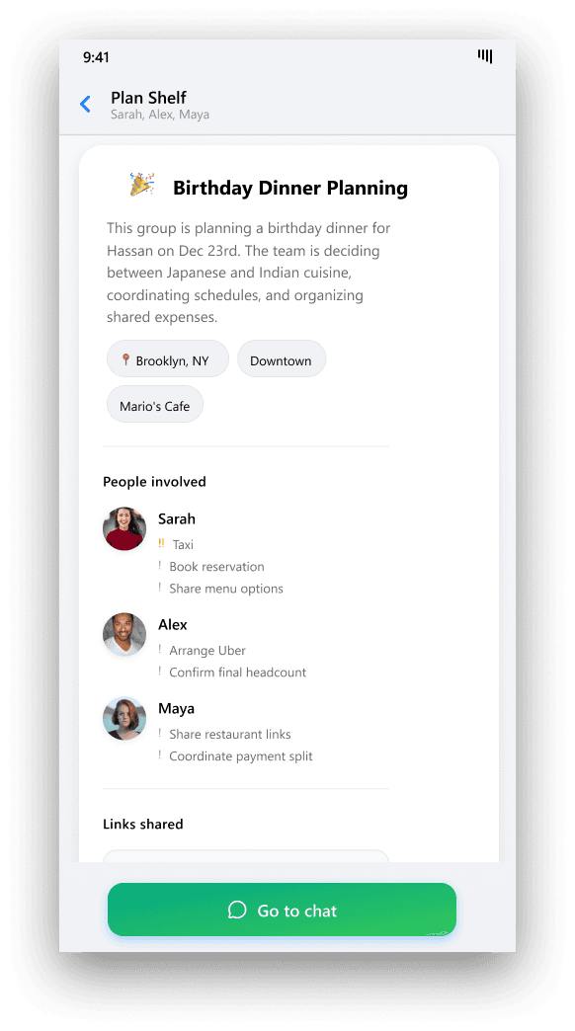
Task: Tap Maya's avatar picture
Action: coord(124,719)
